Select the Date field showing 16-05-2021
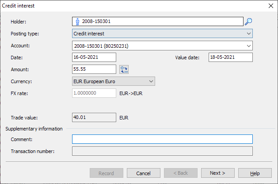278x184 pixels. [94, 57]
